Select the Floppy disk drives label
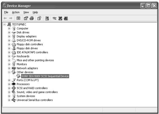The height and width of the screenshot is (114, 159). pos(27,48)
